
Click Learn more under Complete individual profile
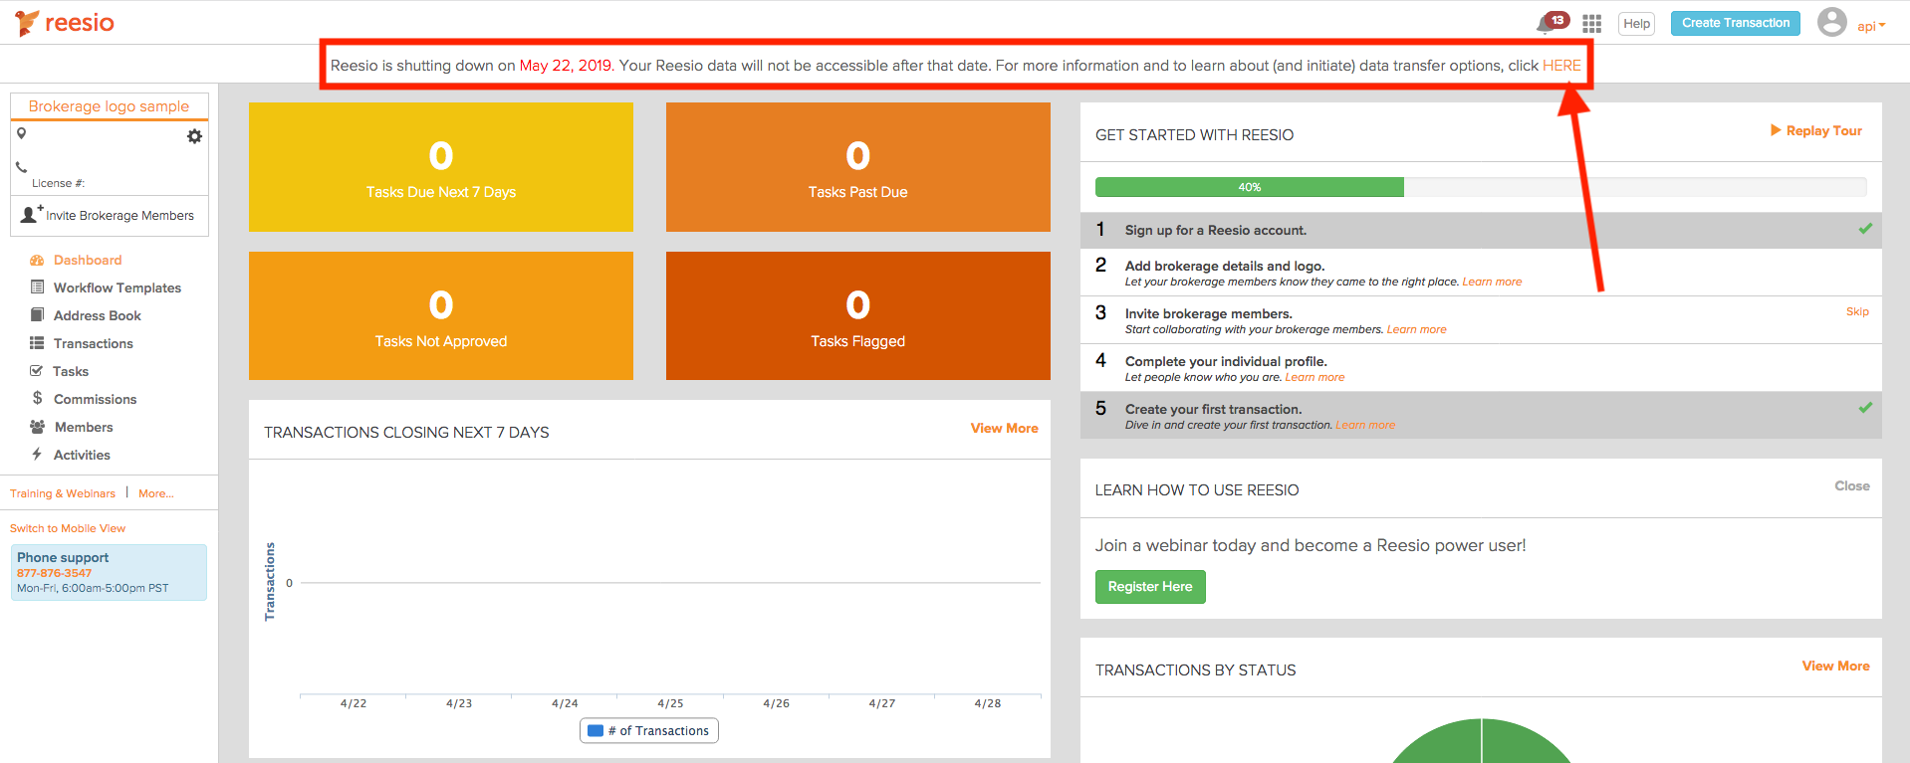click(1314, 378)
